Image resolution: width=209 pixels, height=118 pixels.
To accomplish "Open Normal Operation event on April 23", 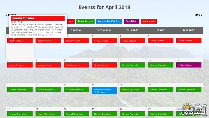I will click(48, 114).
